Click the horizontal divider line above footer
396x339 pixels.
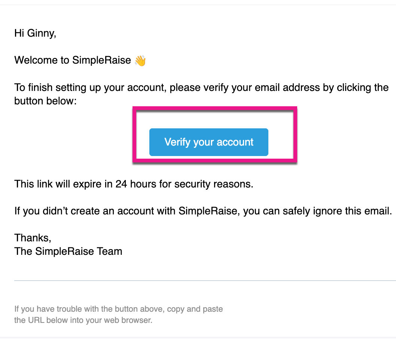point(205,280)
